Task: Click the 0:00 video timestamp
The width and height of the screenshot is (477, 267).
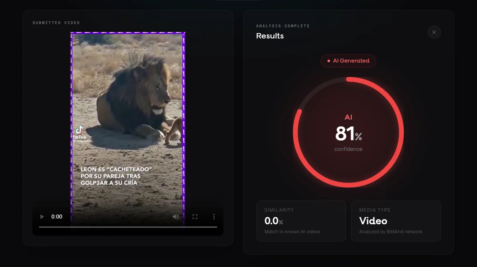Action: [57, 217]
